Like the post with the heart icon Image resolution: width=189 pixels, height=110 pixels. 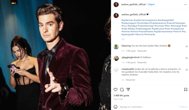click(x=115, y=90)
